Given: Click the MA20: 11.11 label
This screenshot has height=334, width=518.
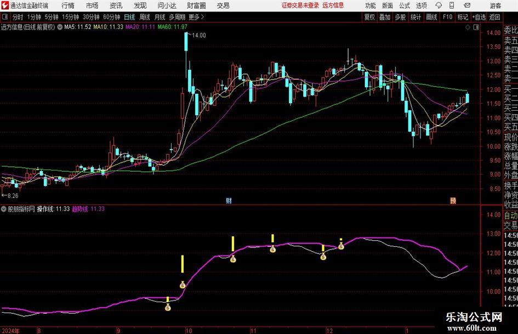Looking at the screenshot, I should point(140,27).
